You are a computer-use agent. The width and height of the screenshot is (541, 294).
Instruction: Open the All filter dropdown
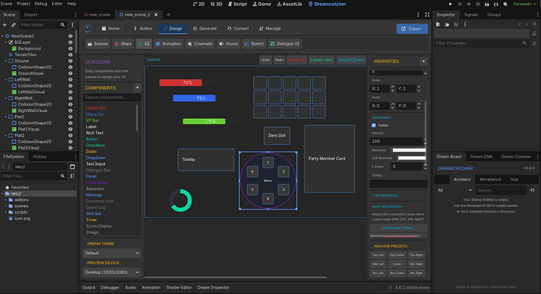click(x=455, y=190)
